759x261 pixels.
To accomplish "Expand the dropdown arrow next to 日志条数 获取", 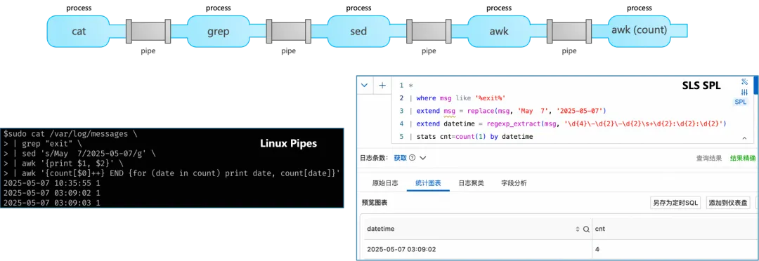I will (x=422, y=158).
